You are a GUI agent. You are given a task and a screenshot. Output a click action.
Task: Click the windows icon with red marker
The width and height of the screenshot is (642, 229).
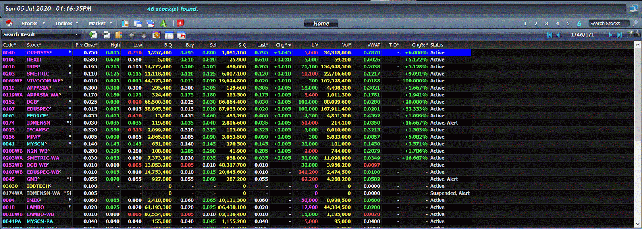pos(150,24)
